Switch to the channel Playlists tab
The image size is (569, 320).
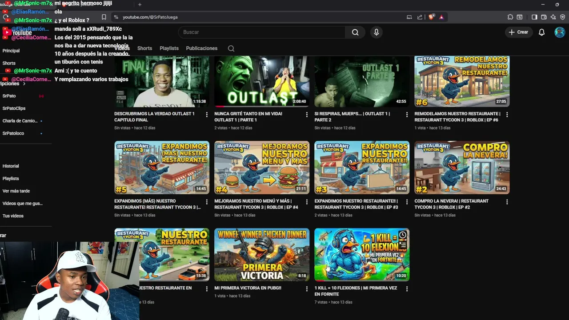tap(169, 48)
